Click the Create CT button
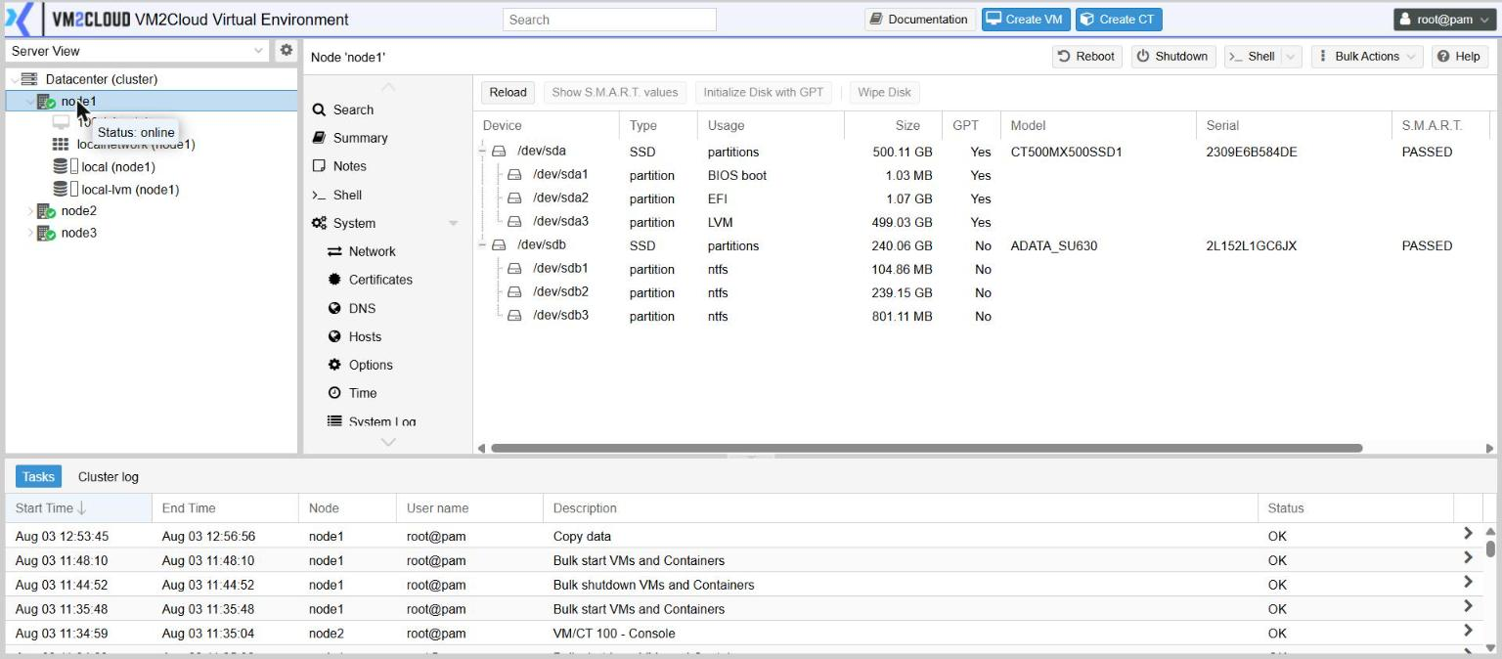1502x659 pixels. point(1118,20)
